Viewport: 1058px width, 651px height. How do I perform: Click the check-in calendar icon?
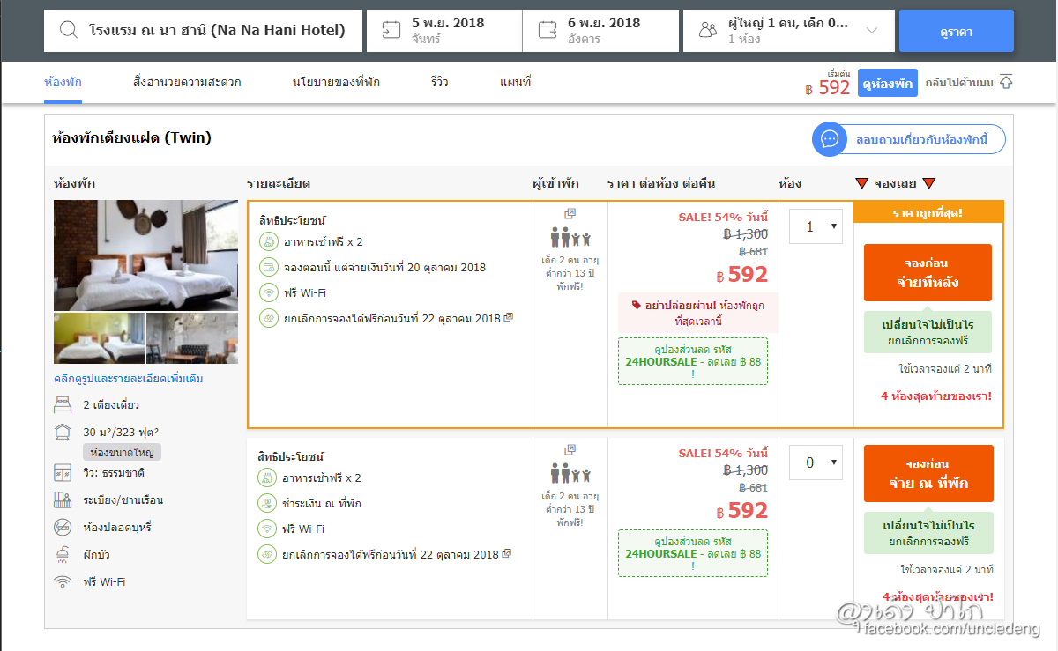(391, 31)
